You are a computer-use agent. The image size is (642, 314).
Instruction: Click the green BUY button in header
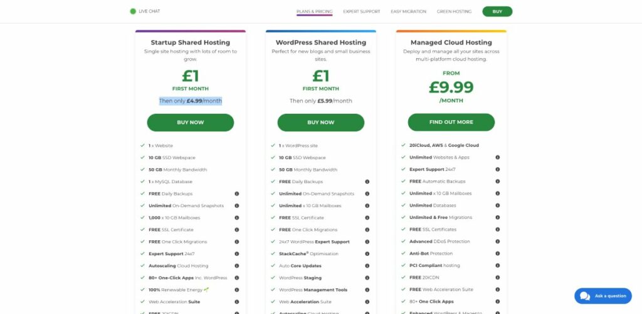[497, 11]
